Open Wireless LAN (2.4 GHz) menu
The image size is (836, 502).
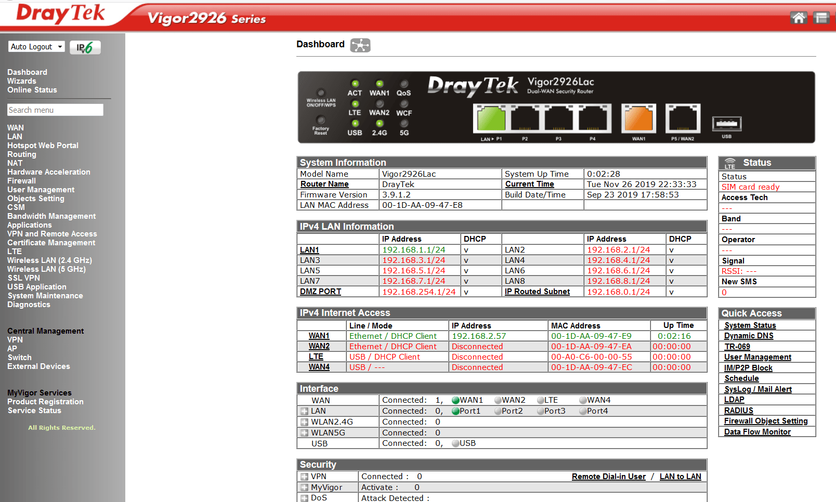pyautogui.click(x=49, y=260)
